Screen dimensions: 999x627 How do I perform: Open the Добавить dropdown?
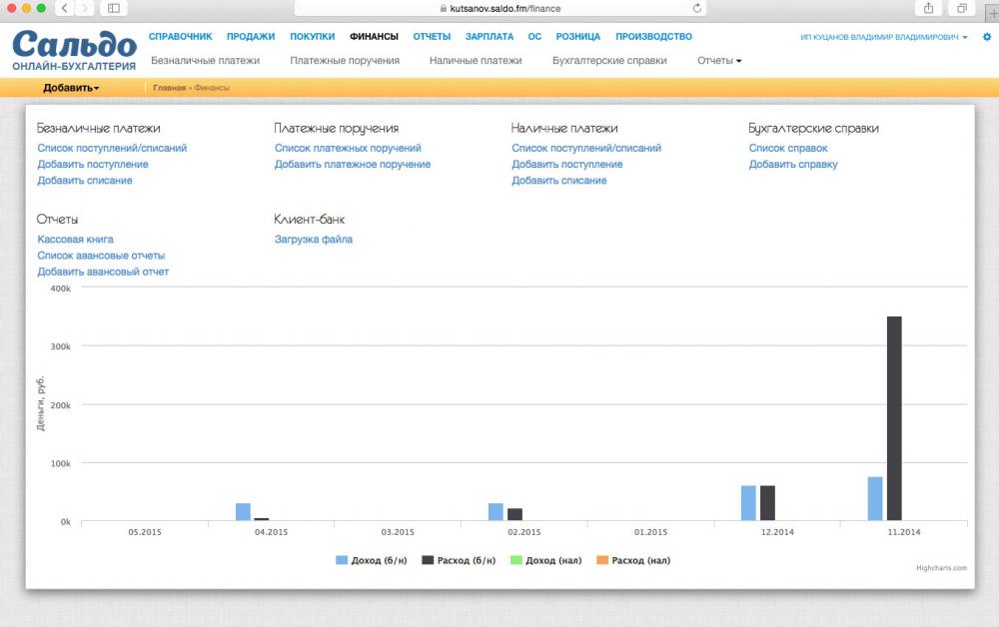pos(71,88)
